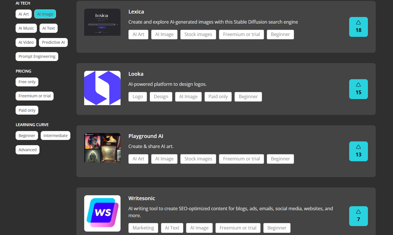The width and height of the screenshot is (393, 235).
Task: Click the Design tag on Looka
Action: coord(161,97)
